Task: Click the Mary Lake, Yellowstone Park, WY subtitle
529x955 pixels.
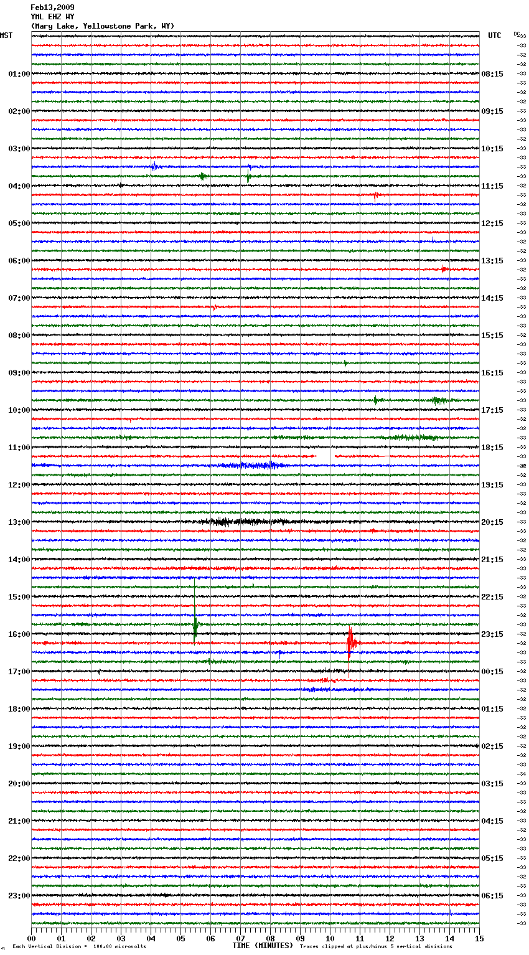Action: (x=103, y=26)
